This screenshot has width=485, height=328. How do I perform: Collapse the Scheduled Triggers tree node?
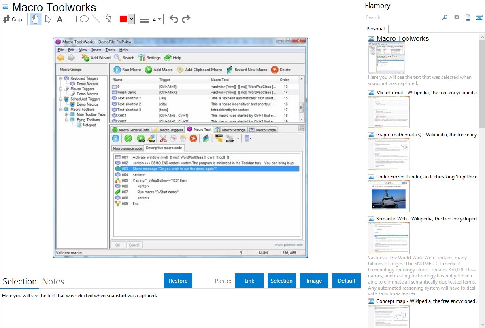point(61,99)
